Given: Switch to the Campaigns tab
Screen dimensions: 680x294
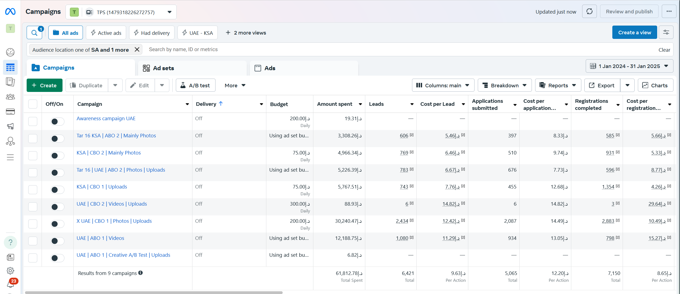Looking at the screenshot, I should [81, 68].
